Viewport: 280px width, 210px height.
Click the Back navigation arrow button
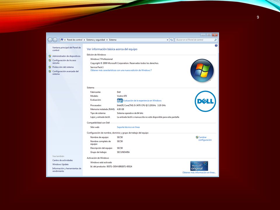tap(50, 40)
